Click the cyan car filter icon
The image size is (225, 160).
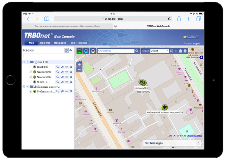point(86,51)
